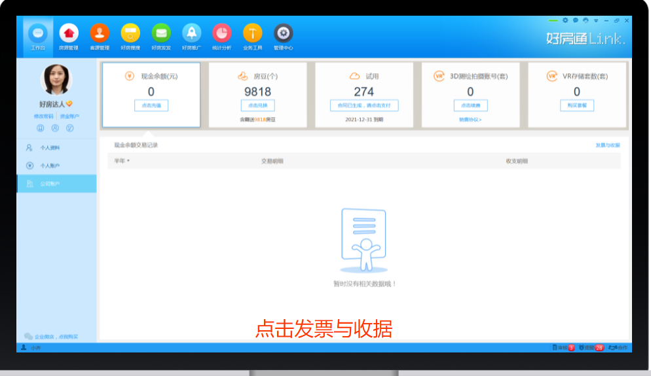
Task: Open 好房发发 green envelope icon
Action: tap(161, 33)
